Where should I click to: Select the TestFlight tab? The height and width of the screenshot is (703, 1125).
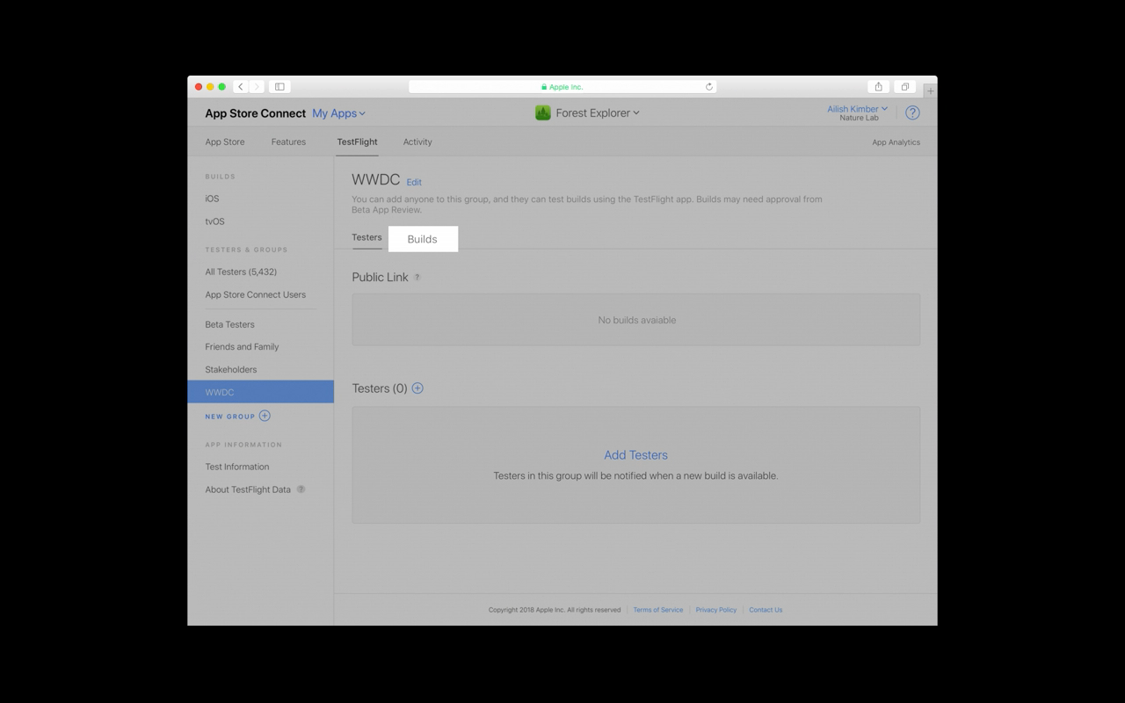coord(357,141)
